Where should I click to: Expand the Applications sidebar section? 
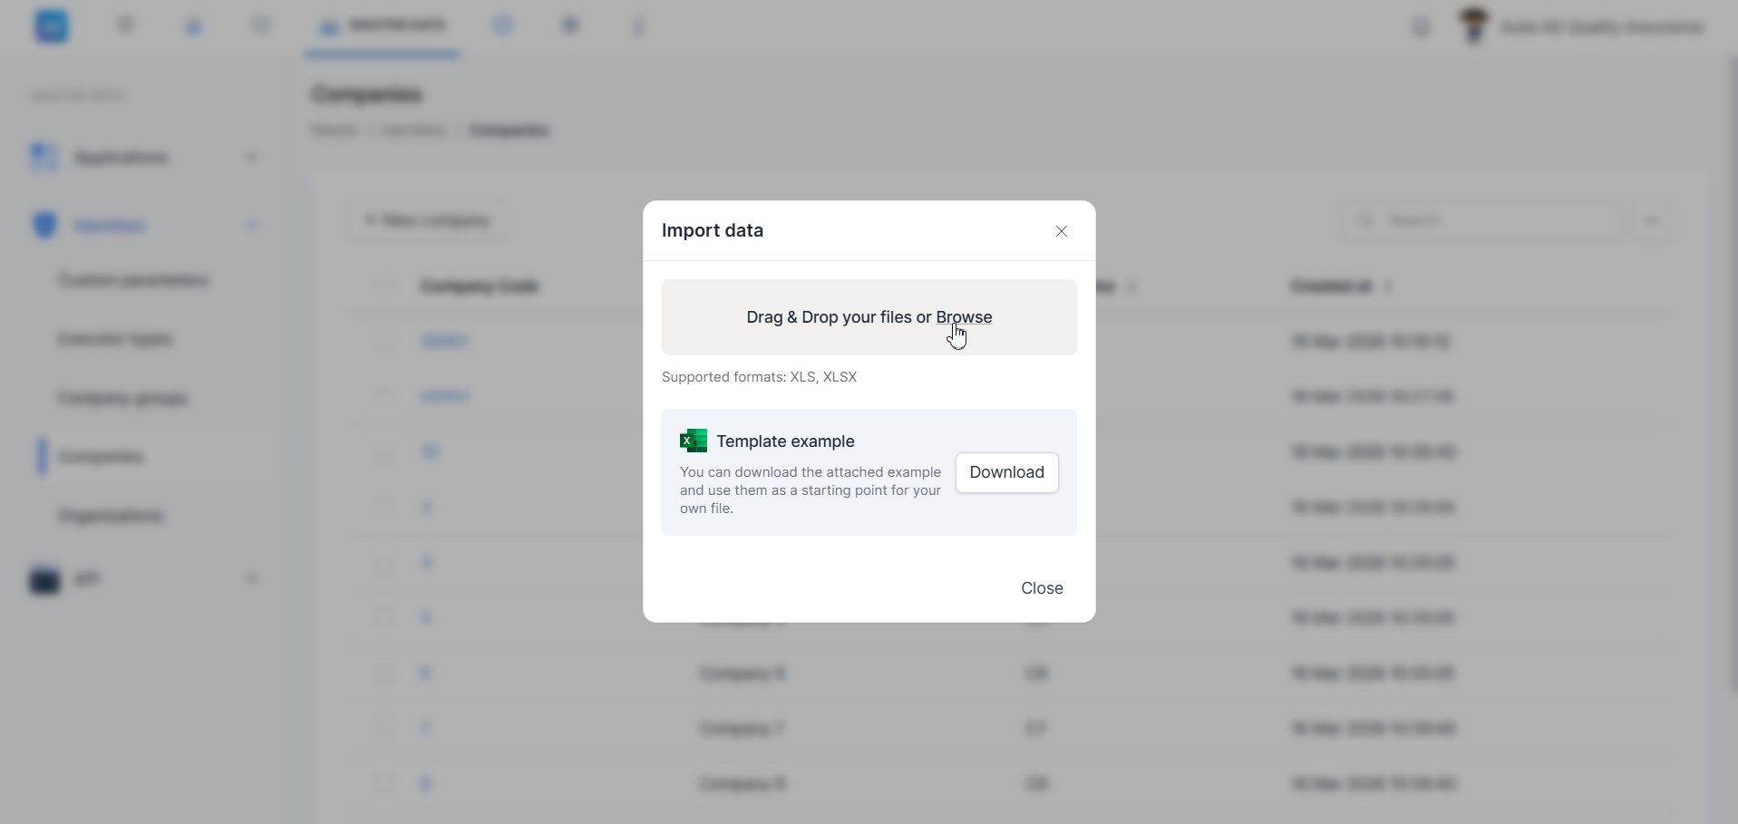[145, 158]
